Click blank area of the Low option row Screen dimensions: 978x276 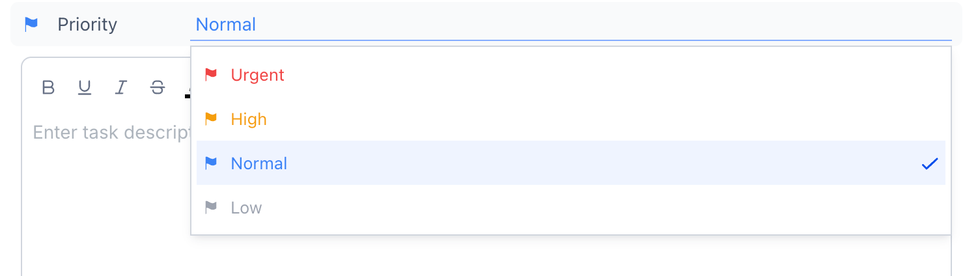pos(586,208)
